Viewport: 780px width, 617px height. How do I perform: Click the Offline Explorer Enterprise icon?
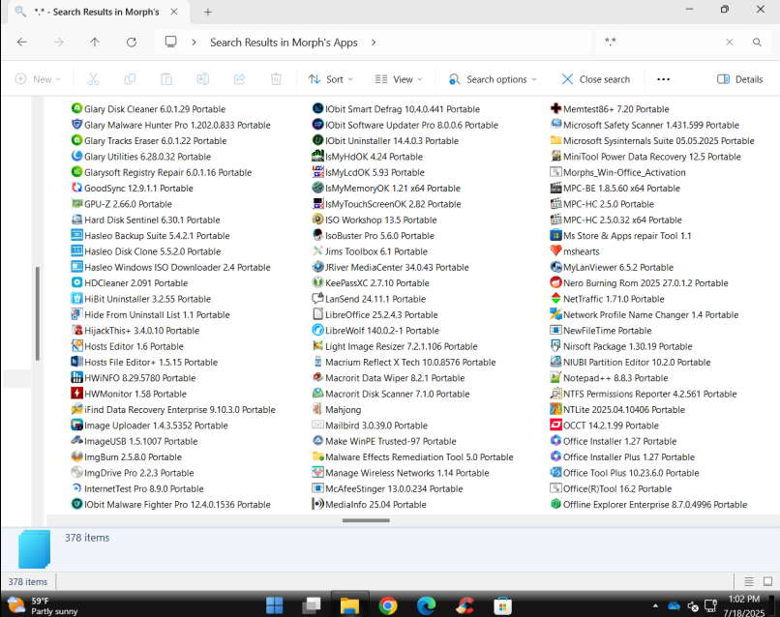click(x=555, y=504)
